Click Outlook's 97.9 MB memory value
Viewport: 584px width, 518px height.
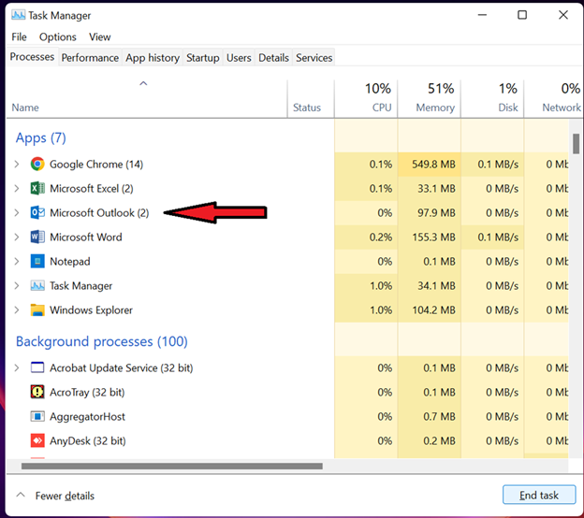click(436, 212)
